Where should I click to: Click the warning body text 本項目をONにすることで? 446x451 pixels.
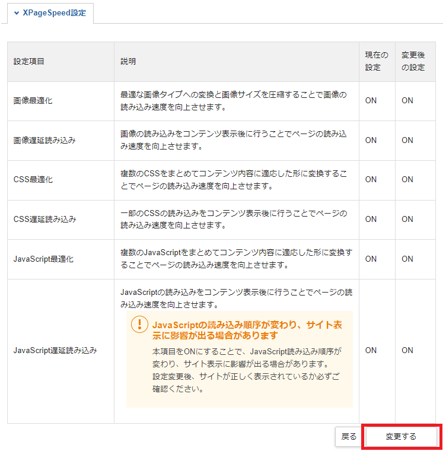point(247,370)
